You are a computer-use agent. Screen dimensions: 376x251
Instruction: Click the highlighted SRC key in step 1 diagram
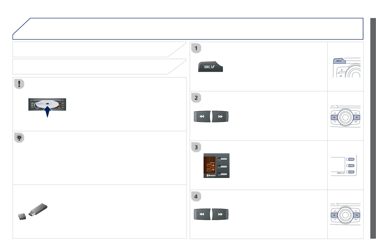(339, 61)
